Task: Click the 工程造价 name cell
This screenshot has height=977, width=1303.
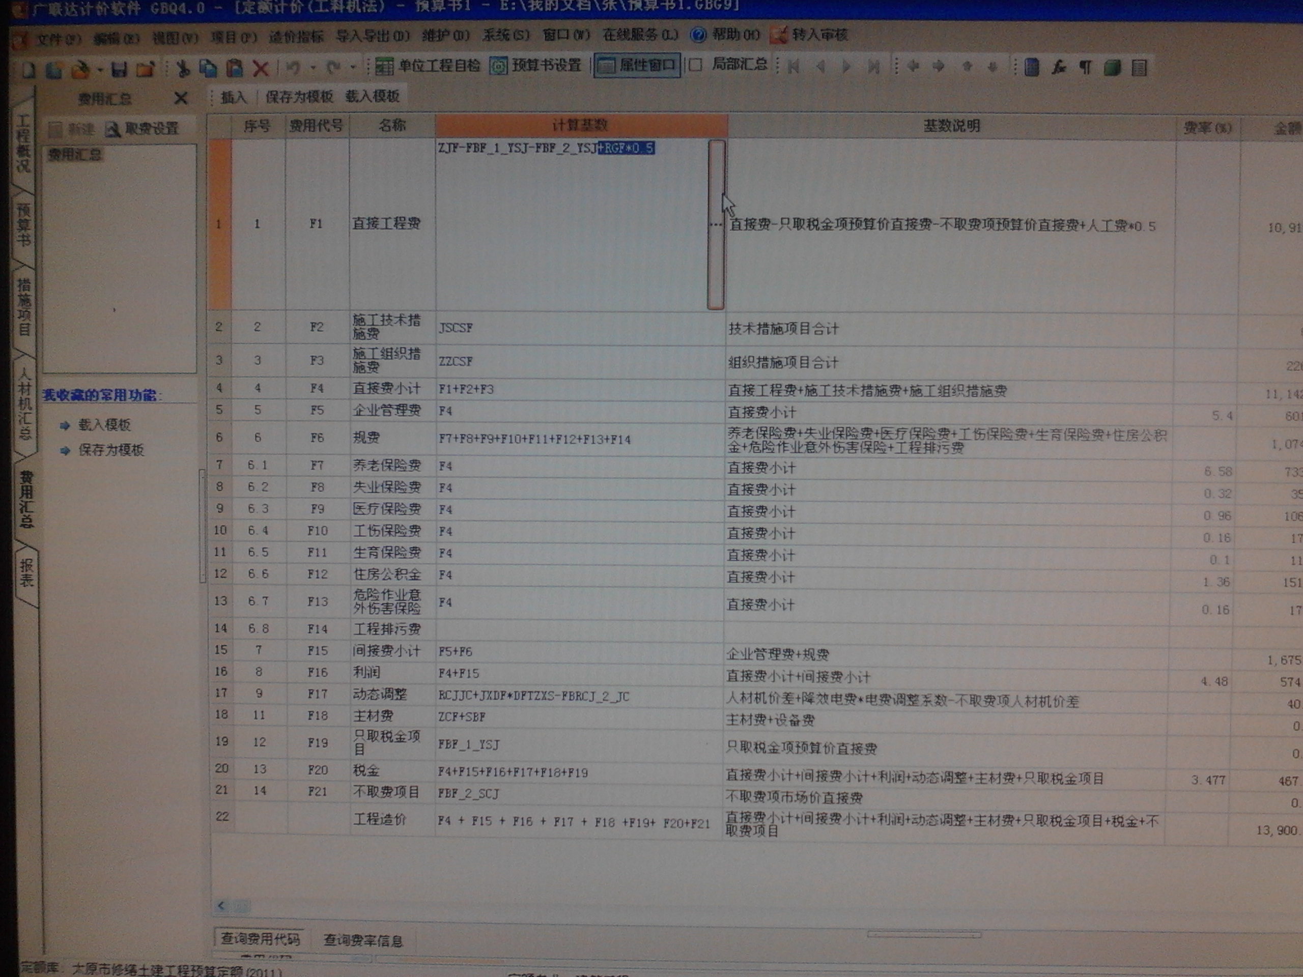Action: point(391,819)
